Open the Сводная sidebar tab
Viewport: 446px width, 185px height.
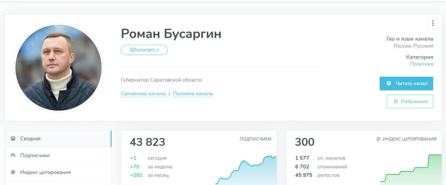coord(58,139)
